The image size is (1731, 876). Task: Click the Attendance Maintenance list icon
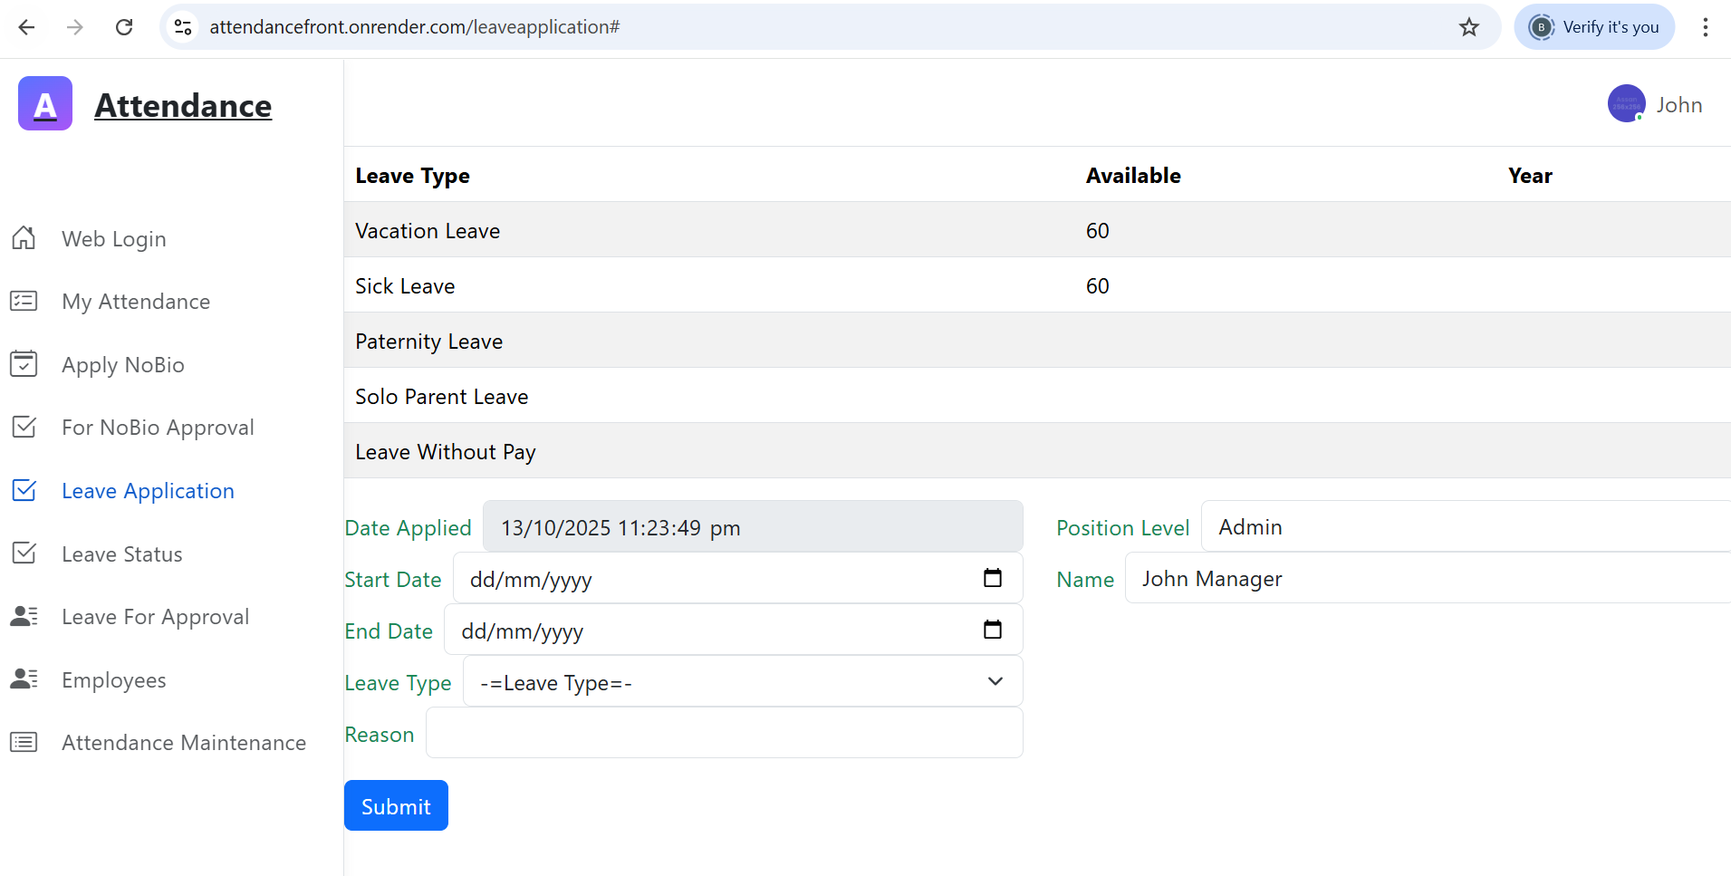24,743
